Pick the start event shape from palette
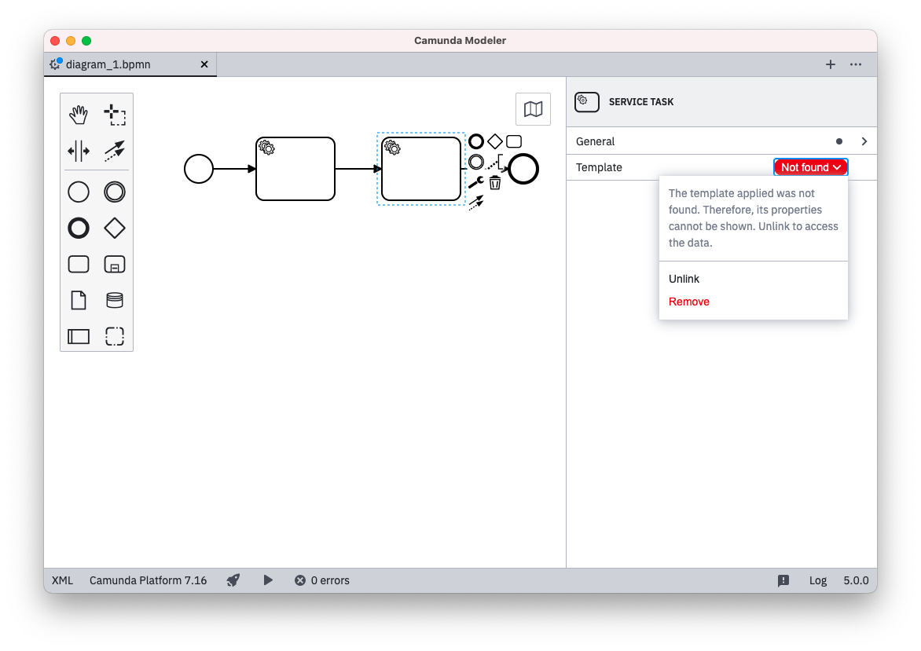The image size is (921, 651). click(79, 192)
